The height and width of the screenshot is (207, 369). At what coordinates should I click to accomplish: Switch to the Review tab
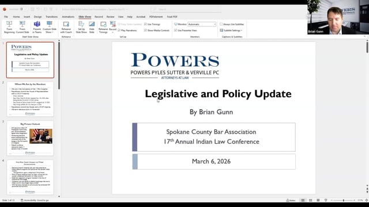(110, 17)
